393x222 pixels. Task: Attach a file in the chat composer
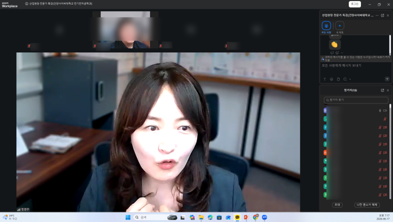[x=338, y=79]
